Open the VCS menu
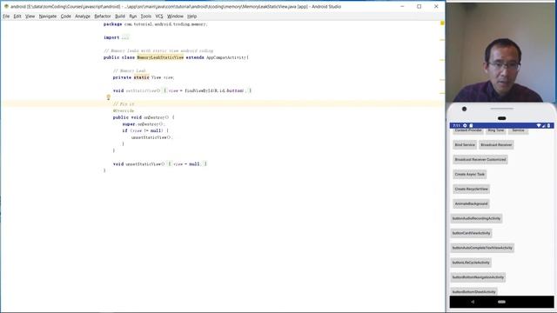 click(x=158, y=17)
